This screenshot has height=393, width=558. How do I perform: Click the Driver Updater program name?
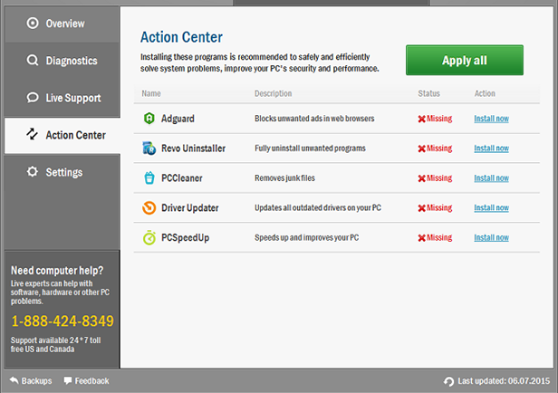pos(189,208)
